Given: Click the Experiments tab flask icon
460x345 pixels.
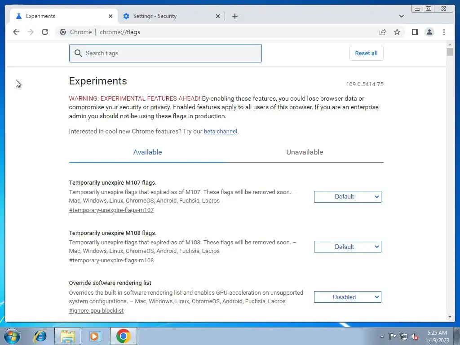Looking at the screenshot, I should 19,16.
